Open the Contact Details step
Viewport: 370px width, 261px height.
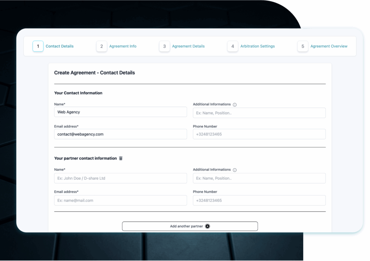(x=60, y=46)
